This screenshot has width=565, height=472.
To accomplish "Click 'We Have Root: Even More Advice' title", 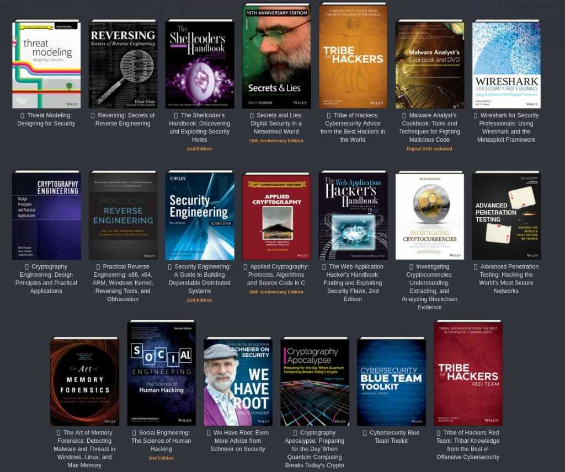I will (238, 441).
